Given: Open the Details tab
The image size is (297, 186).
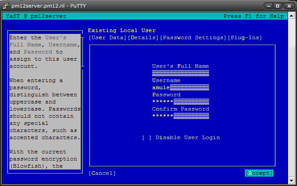Looking at the screenshot, I should tap(144, 37).
